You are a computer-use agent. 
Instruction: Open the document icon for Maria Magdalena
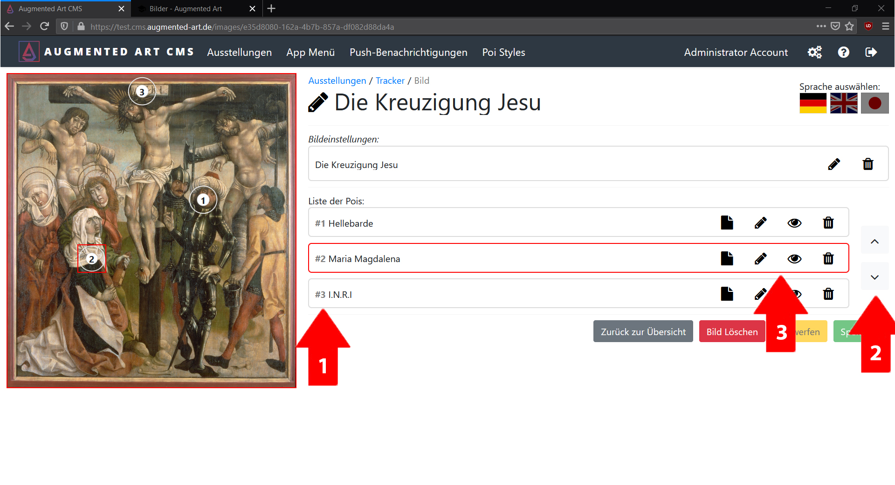[x=727, y=258]
